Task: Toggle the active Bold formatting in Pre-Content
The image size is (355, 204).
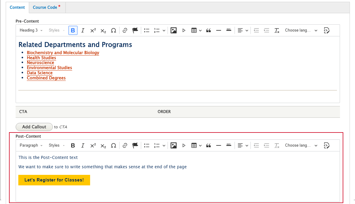Action: 73,30
